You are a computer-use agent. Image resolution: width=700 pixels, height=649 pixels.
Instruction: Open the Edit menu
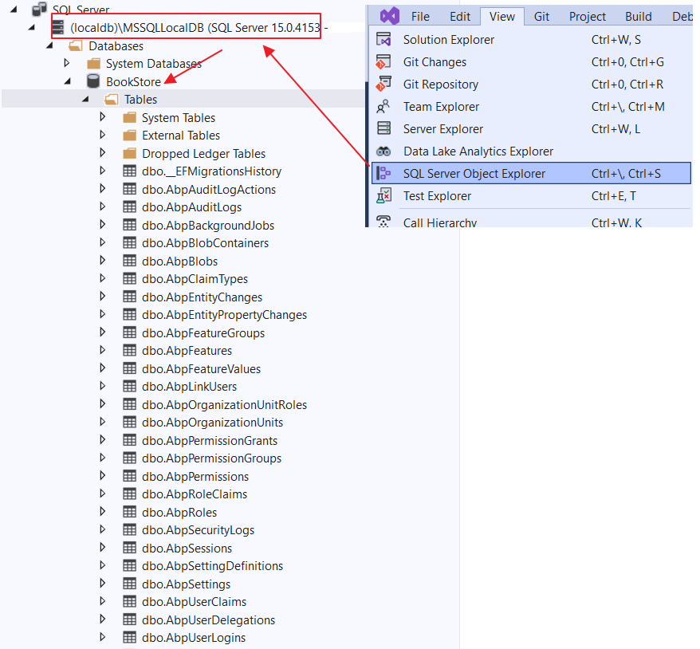[460, 17]
